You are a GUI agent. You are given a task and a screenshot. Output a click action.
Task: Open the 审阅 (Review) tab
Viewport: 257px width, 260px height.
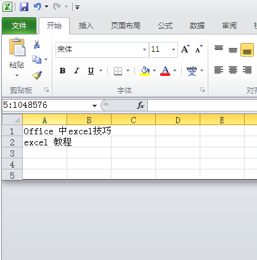point(229,26)
